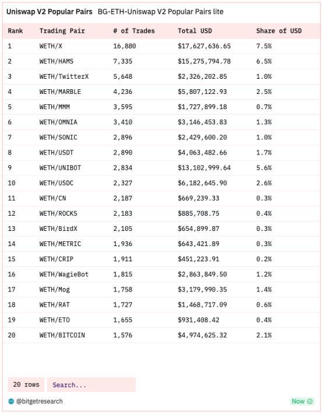Open the Uniswap V2 Popular Pairs title

tap(50, 12)
